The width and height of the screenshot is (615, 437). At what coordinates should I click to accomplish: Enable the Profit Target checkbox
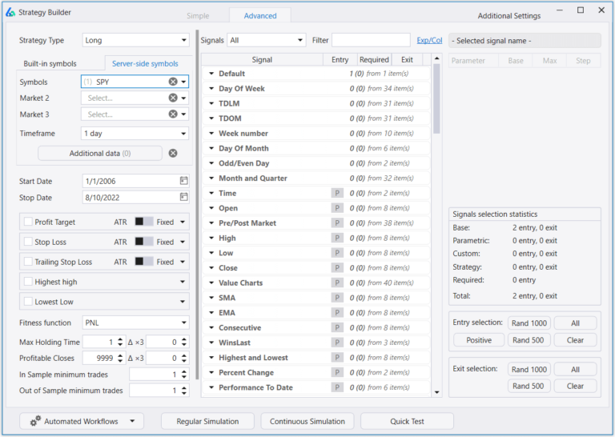(29, 222)
